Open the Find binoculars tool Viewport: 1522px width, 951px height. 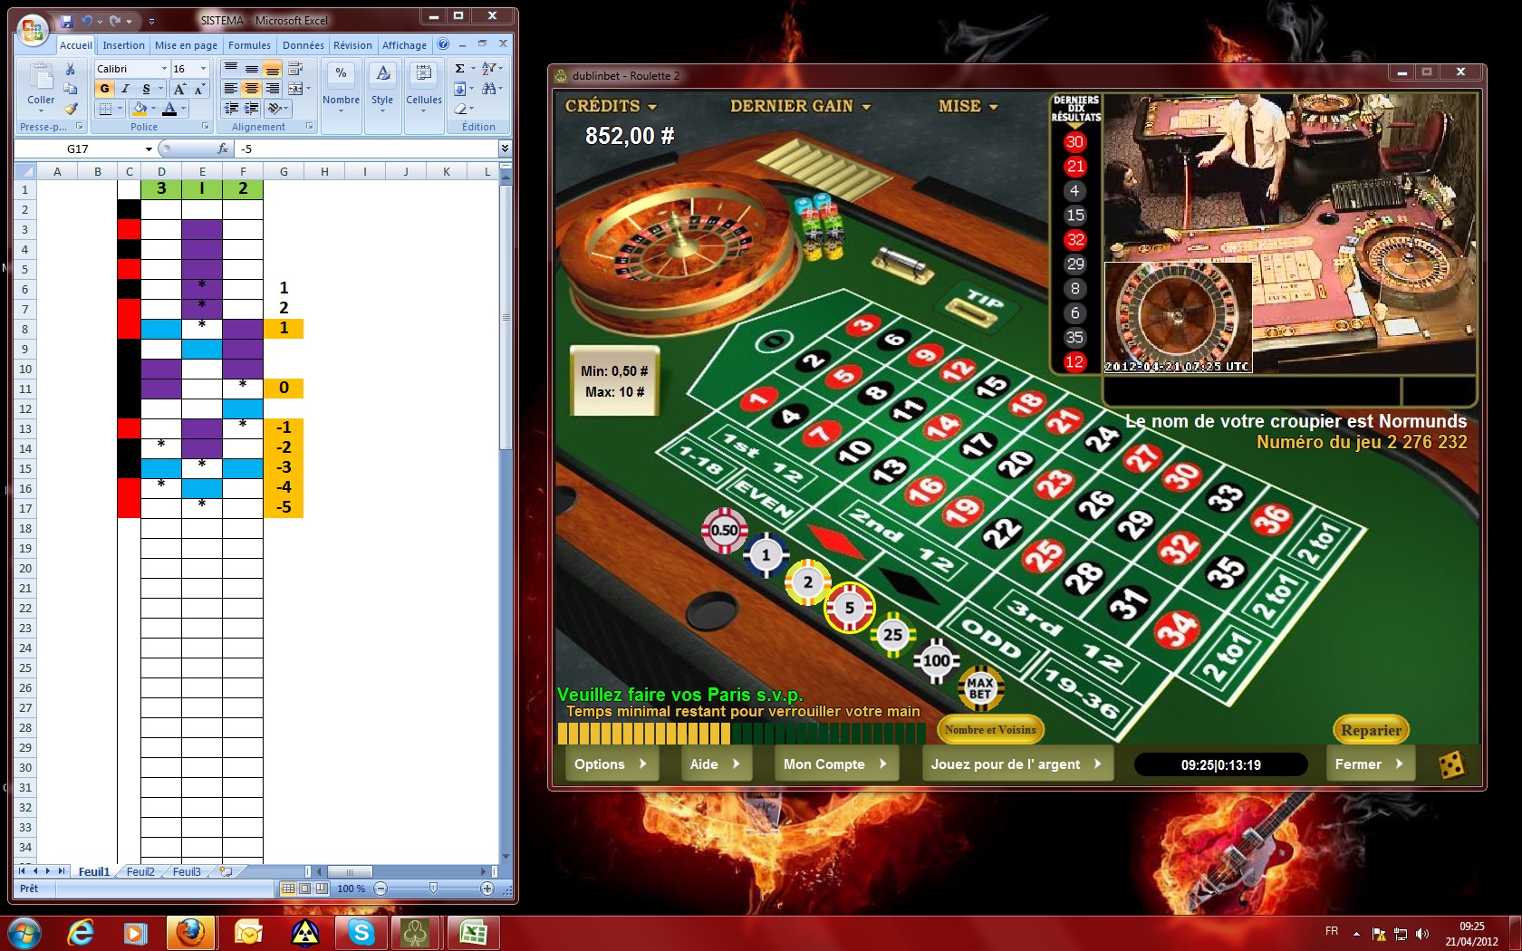click(490, 89)
